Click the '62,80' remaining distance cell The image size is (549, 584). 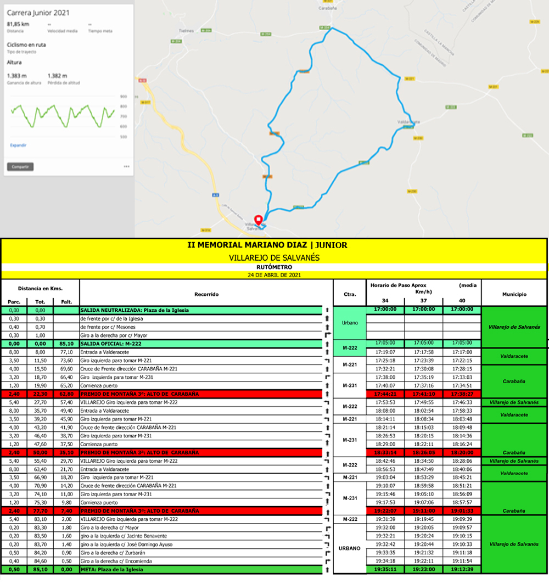click(66, 394)
